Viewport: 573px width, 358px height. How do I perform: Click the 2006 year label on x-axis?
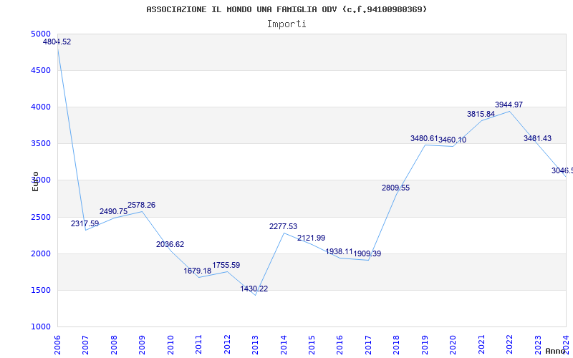pos(57,345)
